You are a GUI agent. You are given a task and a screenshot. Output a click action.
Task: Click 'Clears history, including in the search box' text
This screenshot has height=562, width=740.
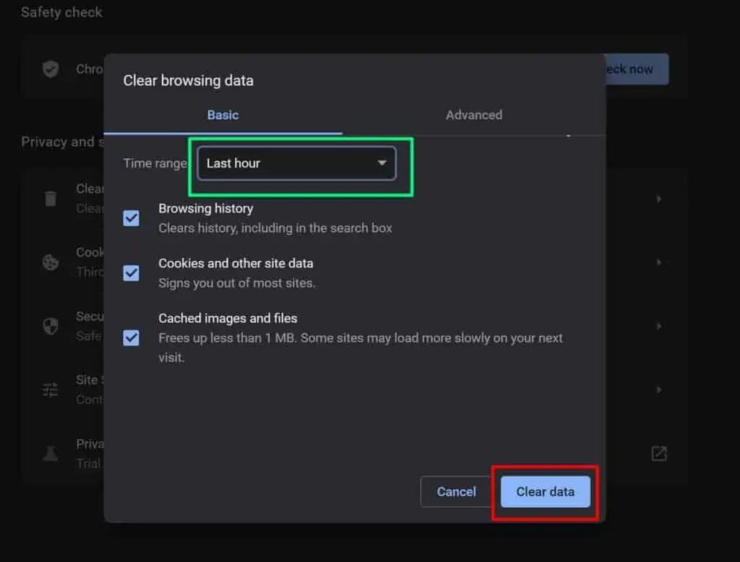coord(275,228)
